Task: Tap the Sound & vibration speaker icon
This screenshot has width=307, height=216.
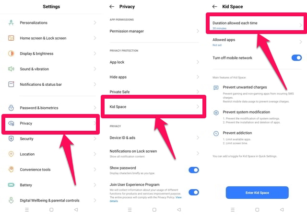Action: coord(11,69)
